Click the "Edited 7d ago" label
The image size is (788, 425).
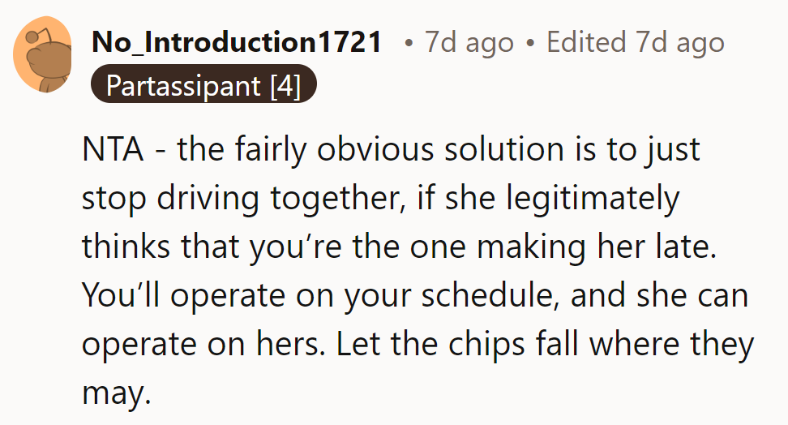[x=636, y=43]
